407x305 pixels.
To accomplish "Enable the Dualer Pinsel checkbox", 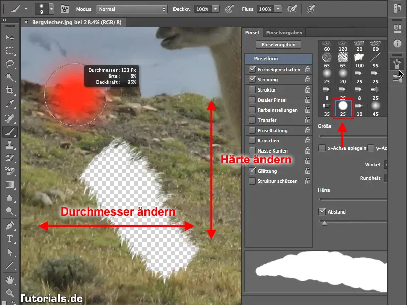I will (x=252, y=100).
